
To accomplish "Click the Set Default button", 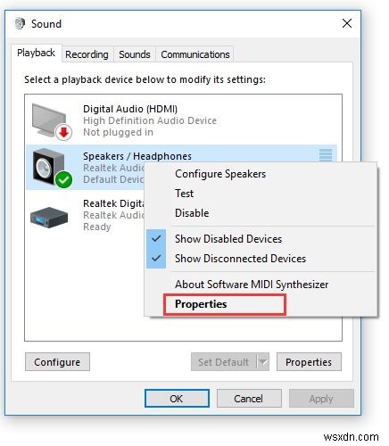I will pos(224,362).
